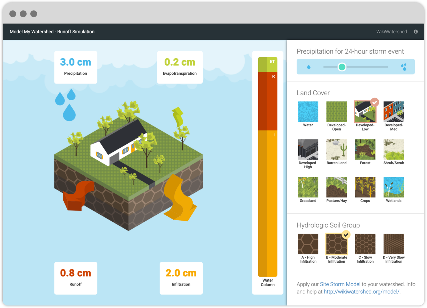This screenshot has width=427, height=308.
Task: Select the Forest land cover icon
Action: [x=365, y=149]
